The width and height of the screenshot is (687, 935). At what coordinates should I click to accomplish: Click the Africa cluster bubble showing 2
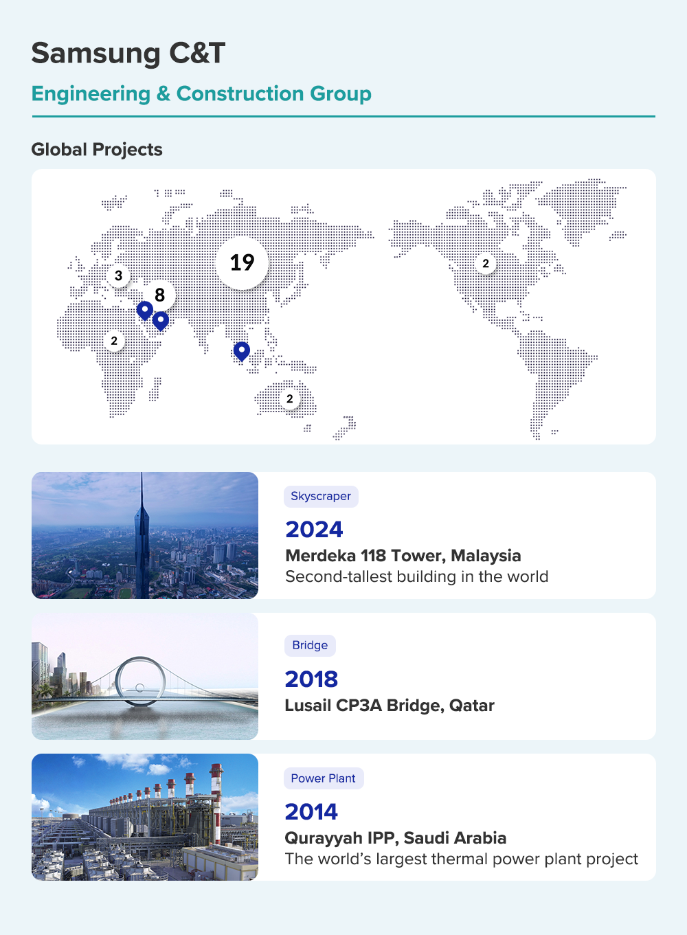click(114, 341)
